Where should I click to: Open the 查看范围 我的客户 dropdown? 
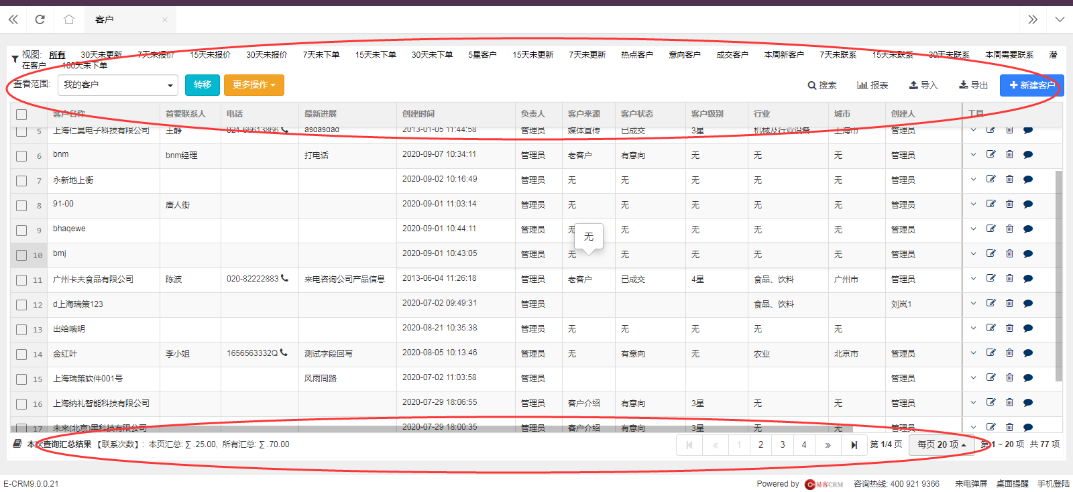tap(118, 84)
